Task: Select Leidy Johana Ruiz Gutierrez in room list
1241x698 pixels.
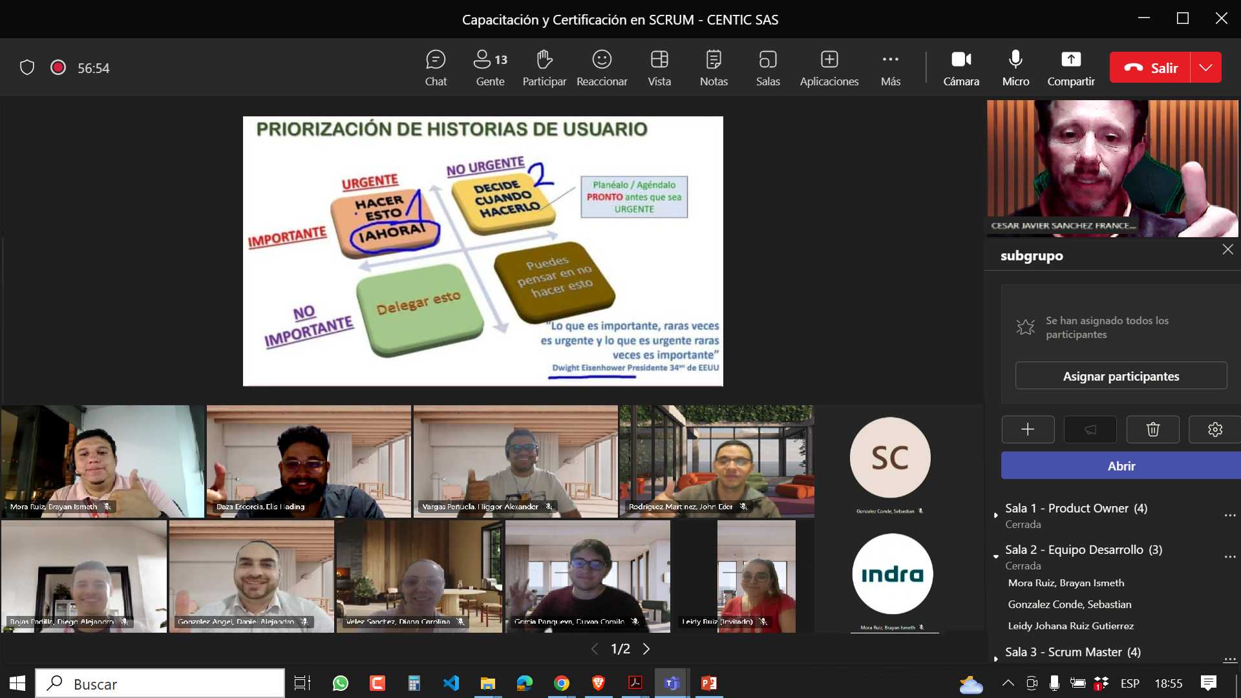Action: pyautogui.click(x=1070, y=626)
